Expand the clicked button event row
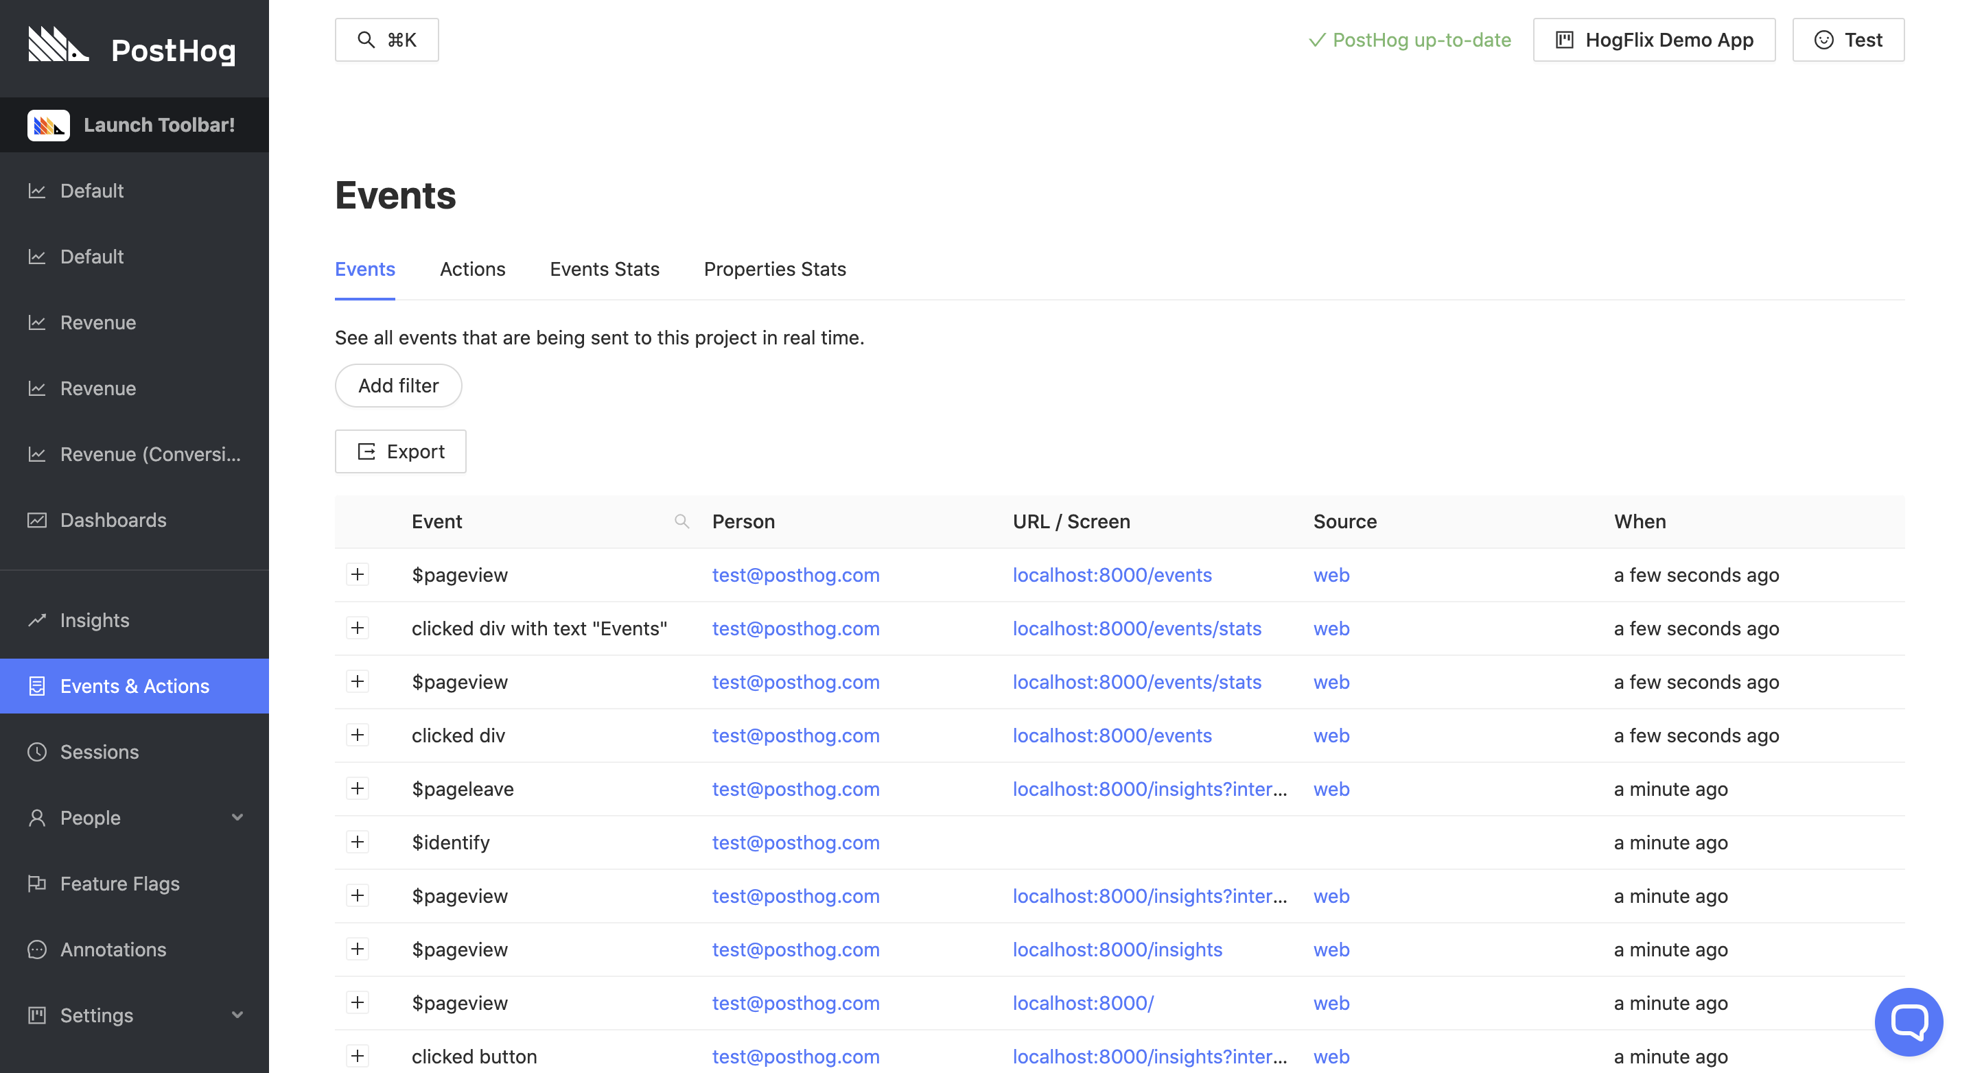 coord(358,1056)
